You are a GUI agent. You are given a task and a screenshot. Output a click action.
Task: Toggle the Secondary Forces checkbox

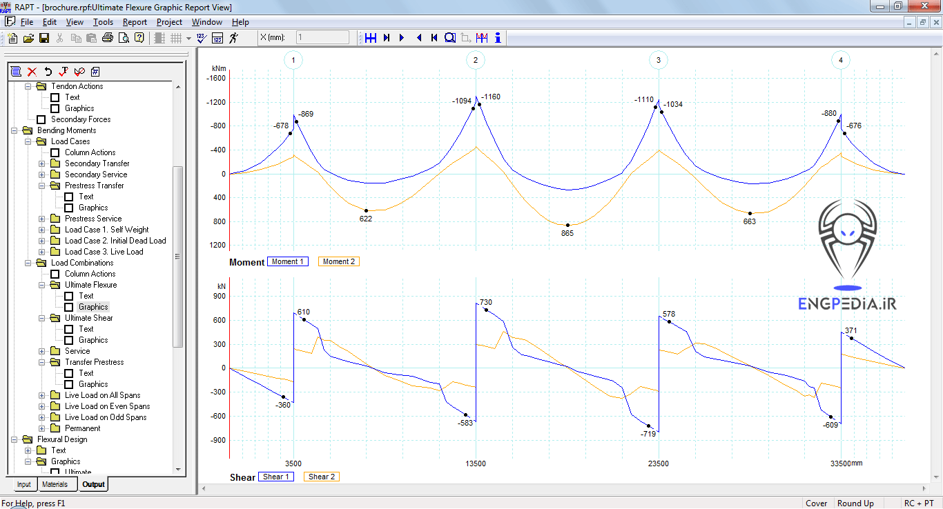coord(41,119)
